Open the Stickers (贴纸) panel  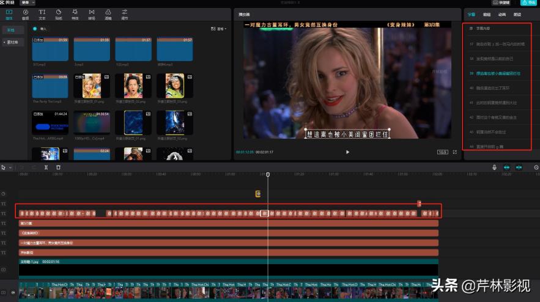pyautogui.click(x=59, y=15)
